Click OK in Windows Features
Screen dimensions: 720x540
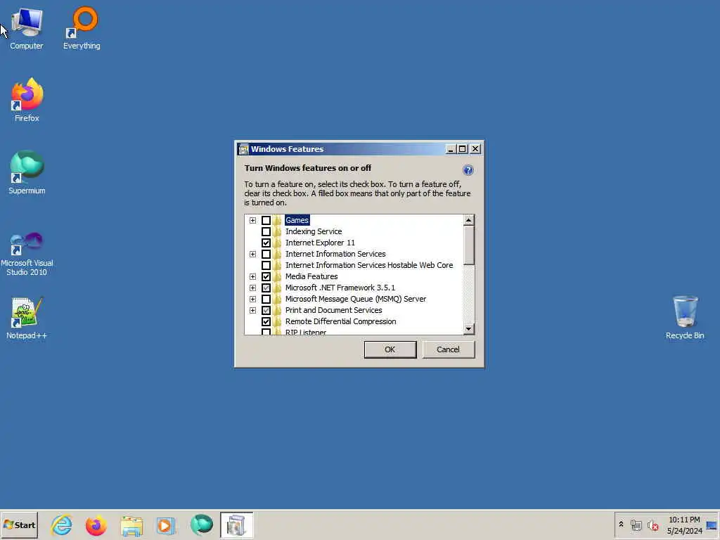coord(390,349)
